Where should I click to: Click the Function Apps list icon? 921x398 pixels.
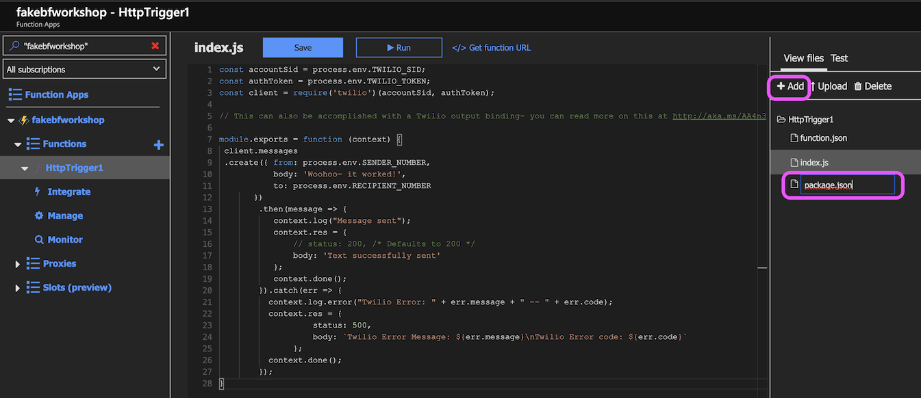coord(14,94)
